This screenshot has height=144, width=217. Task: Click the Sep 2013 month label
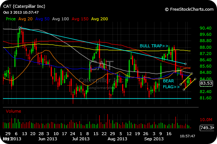154,139
